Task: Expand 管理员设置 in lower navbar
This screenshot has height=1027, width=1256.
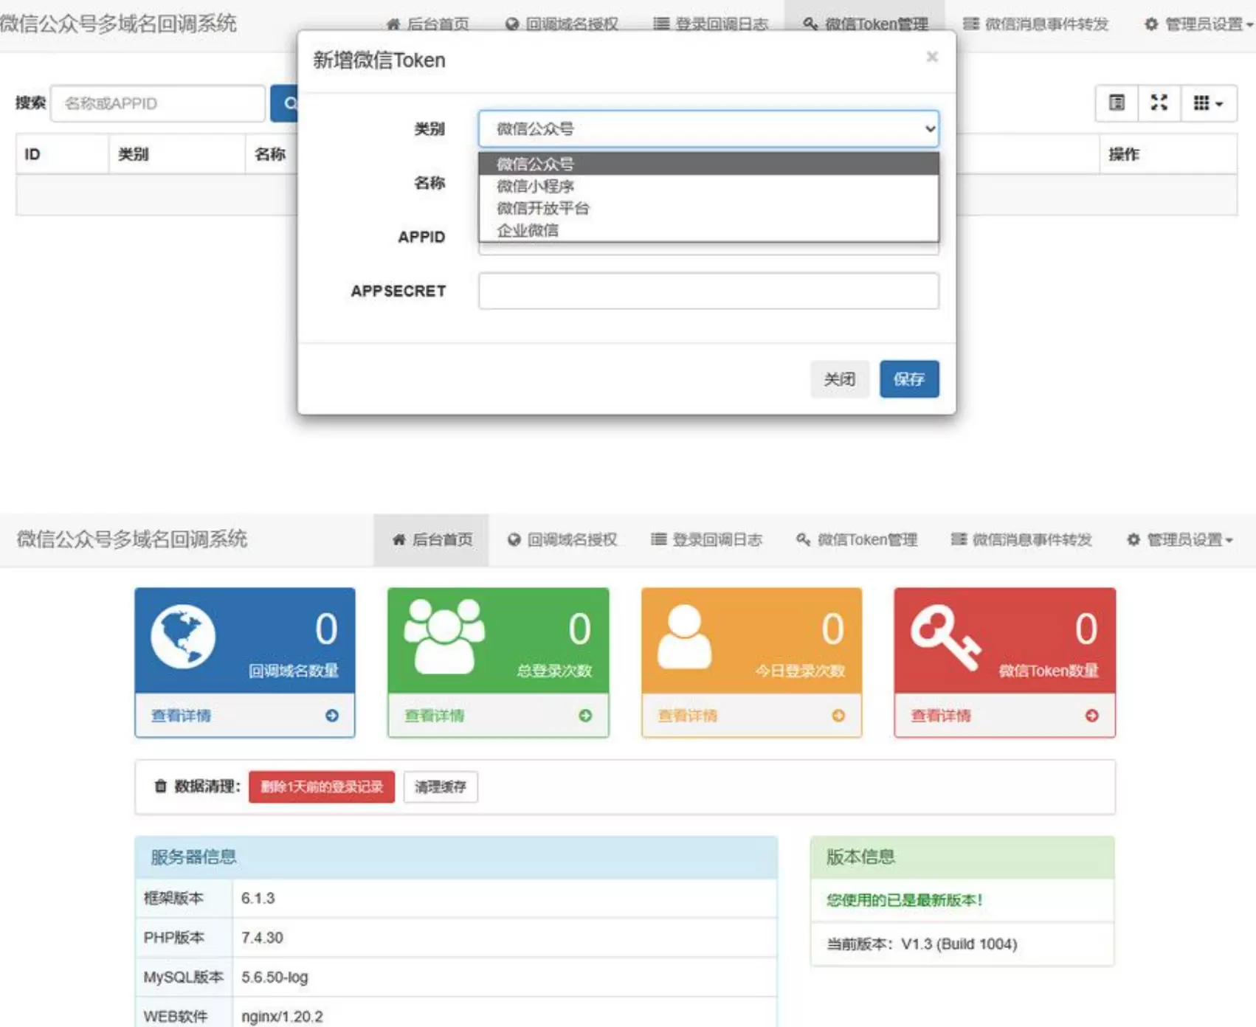Action: 1179,539
